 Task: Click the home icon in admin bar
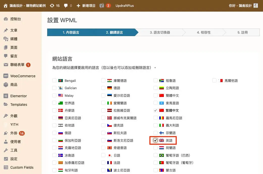click(x=6, y=6)
